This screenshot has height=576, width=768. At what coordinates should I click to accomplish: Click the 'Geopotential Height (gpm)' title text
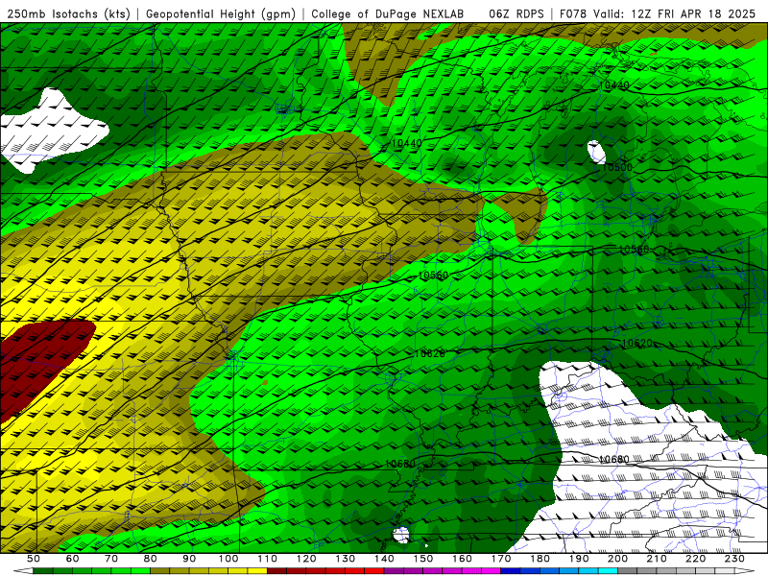[x=221, y=14]
